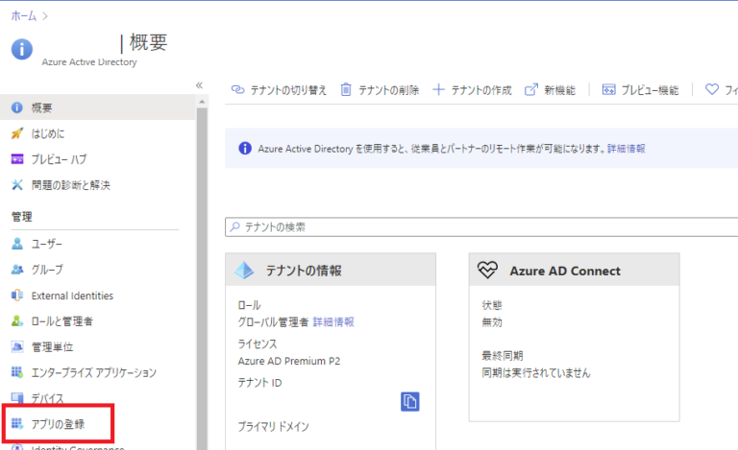
Task: Click ホーム breadcrumb link
Action: click(x=24, y=15)
